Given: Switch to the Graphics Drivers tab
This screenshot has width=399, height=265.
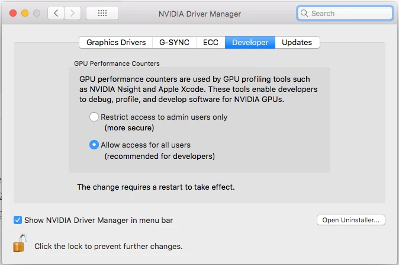Looking at the screenshot, I should coord(116,42).
